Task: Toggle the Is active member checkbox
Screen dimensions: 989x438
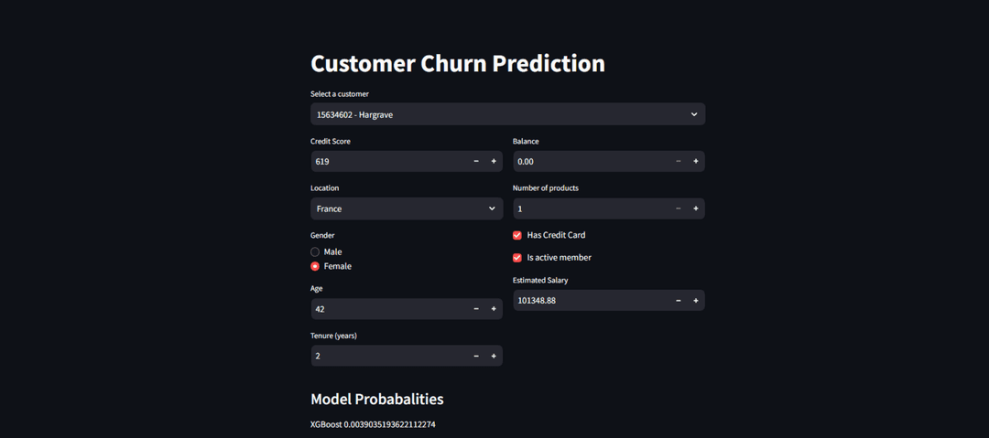Action: pyautogui.click(x=517, y=258)
